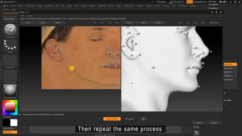242x136 pixels.
Task: Toggle the Alternate color button
Action: tap(10, 132)
